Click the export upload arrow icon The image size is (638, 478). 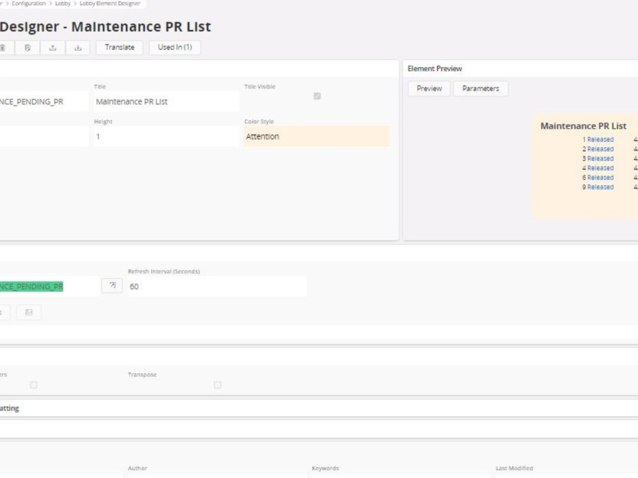(52, 48)
